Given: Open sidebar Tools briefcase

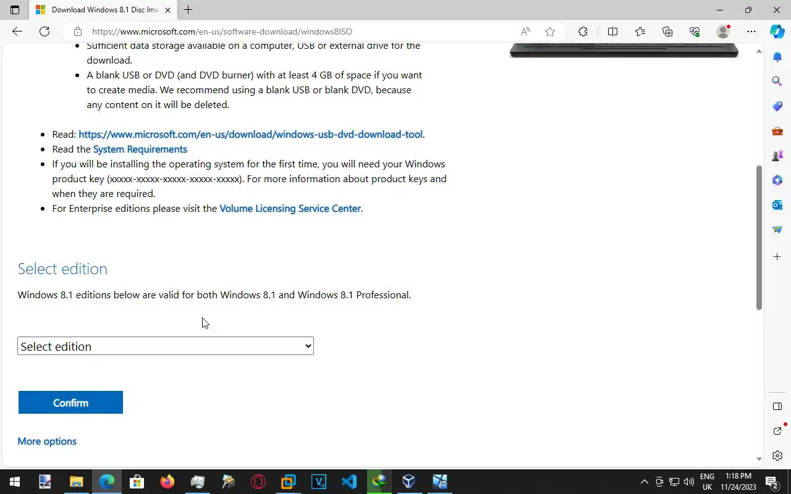Looking at the screenshot, I should tap(777, 131).
